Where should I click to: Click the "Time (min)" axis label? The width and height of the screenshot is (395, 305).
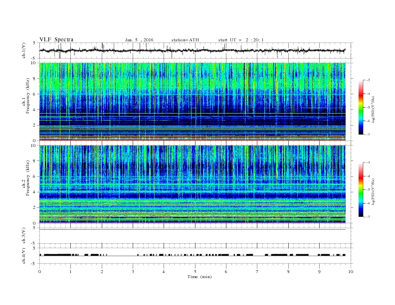pyautogui.click(x=199, y=277)
